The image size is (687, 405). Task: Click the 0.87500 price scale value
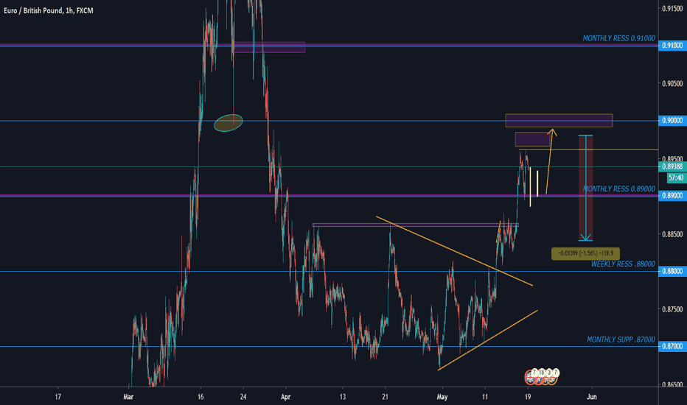[672, 309]
